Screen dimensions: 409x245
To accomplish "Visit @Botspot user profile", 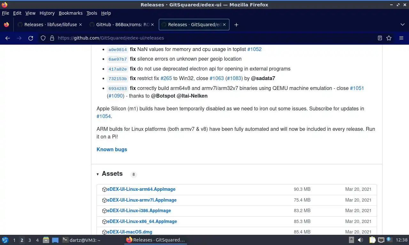I will tap(163, 96).
